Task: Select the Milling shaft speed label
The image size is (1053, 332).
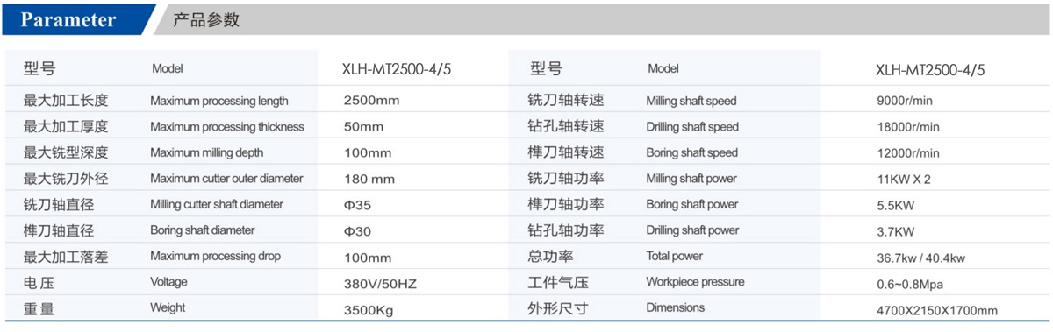Action: coord(691,101)
